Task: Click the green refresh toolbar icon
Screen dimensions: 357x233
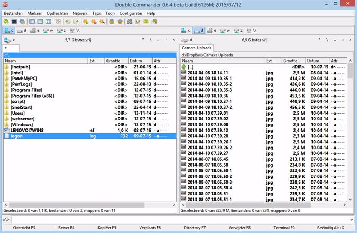Action: point(6,22)
